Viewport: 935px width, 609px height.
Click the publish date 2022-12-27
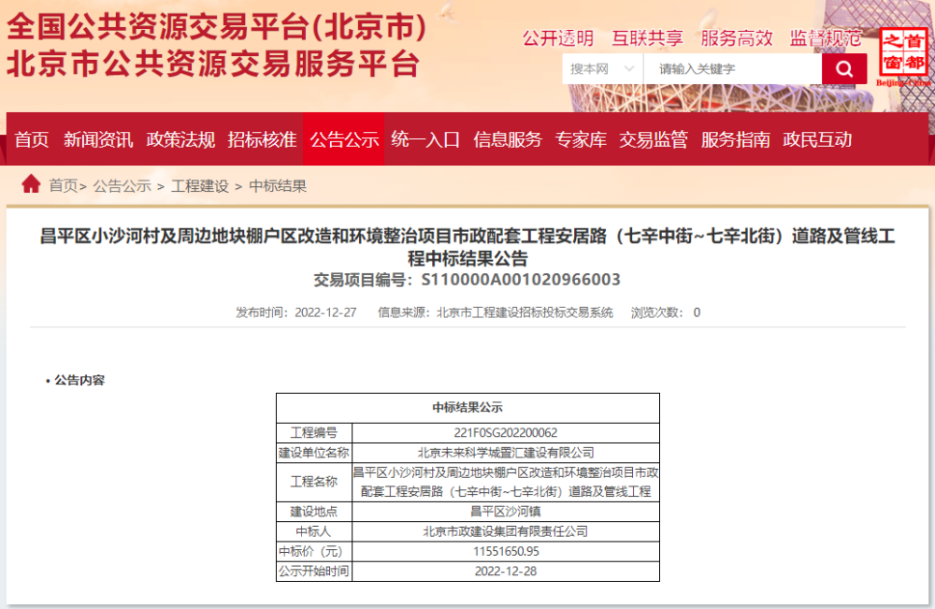(x=325, y=312)
